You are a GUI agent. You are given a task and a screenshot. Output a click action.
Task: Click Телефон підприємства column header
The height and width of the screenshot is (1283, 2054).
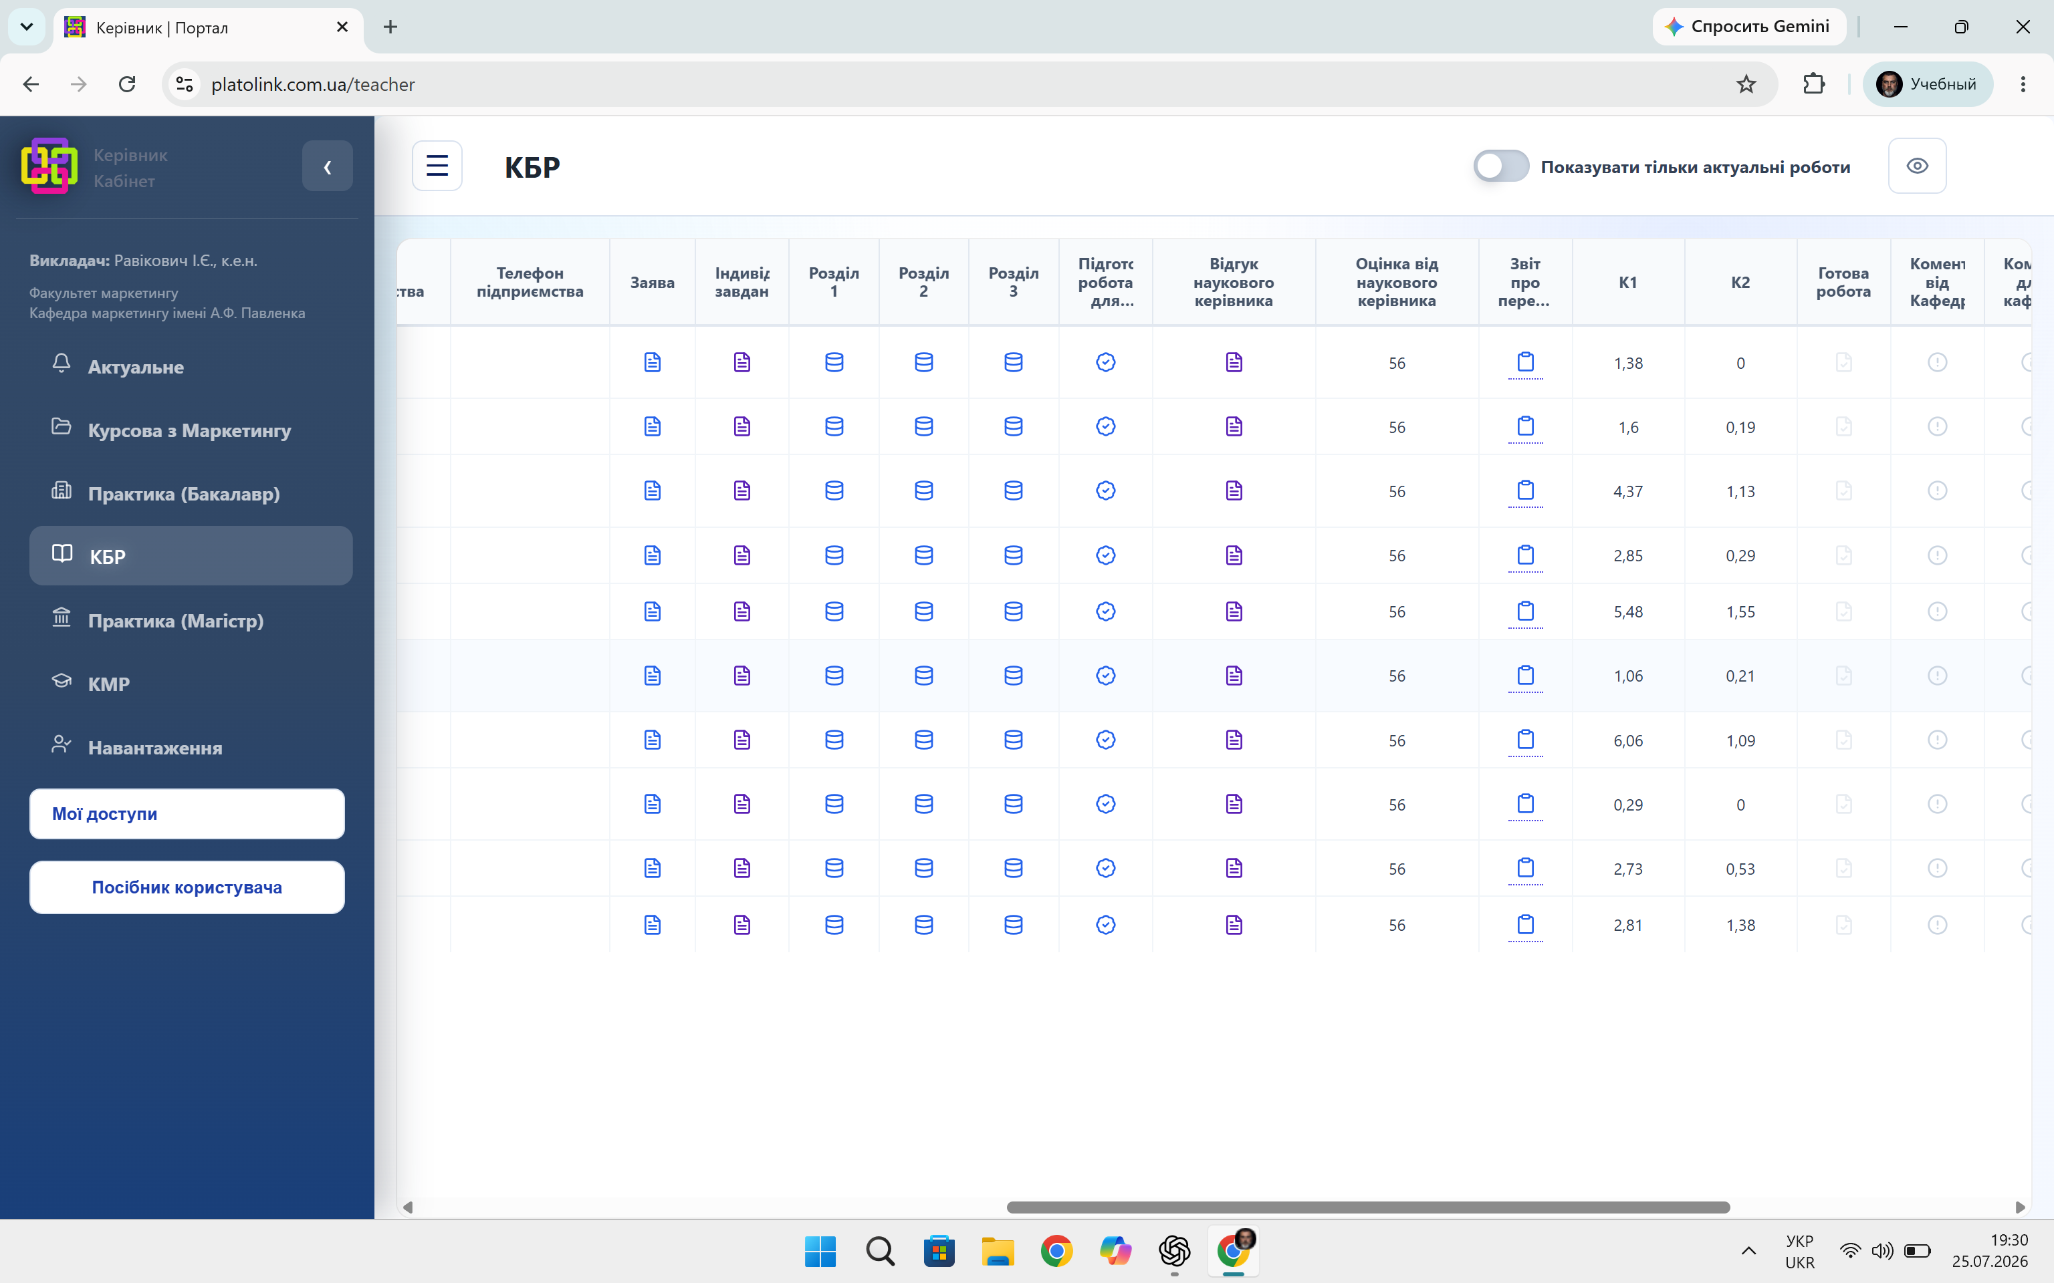pyautogui.click(x=530, y=282)
